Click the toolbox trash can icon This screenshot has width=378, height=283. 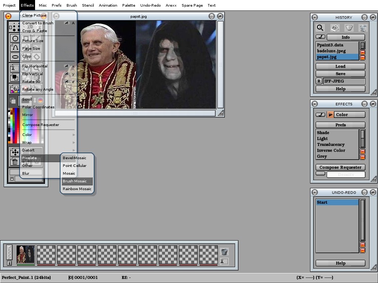(15, 161)
